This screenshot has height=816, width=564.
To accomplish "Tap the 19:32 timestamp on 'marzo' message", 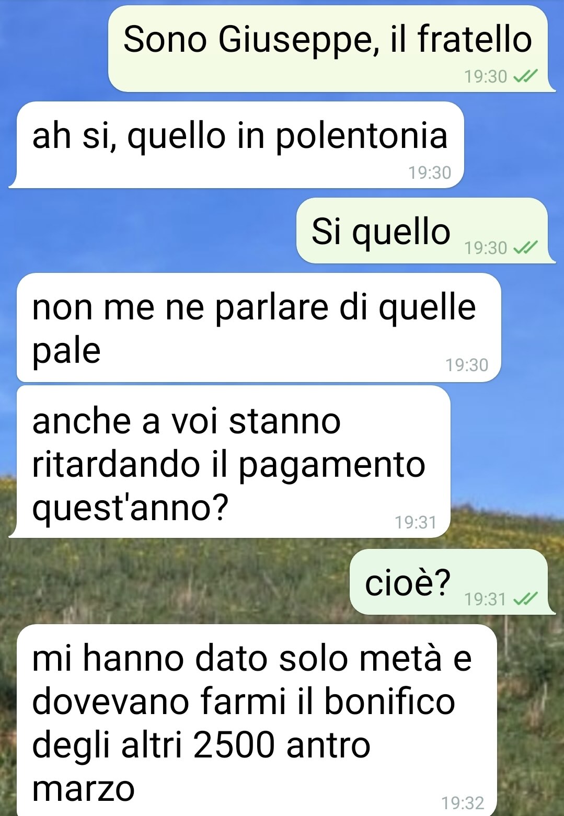I will click(x=463, y=802).
